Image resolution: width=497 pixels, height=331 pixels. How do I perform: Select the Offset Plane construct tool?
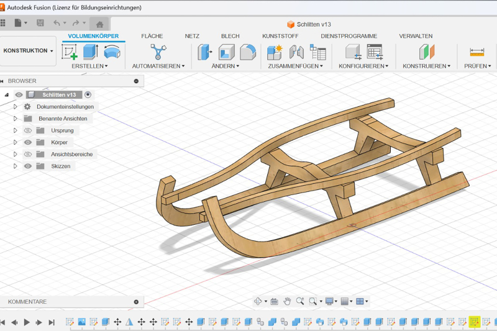pyautogui.click(x=427, y=52)
